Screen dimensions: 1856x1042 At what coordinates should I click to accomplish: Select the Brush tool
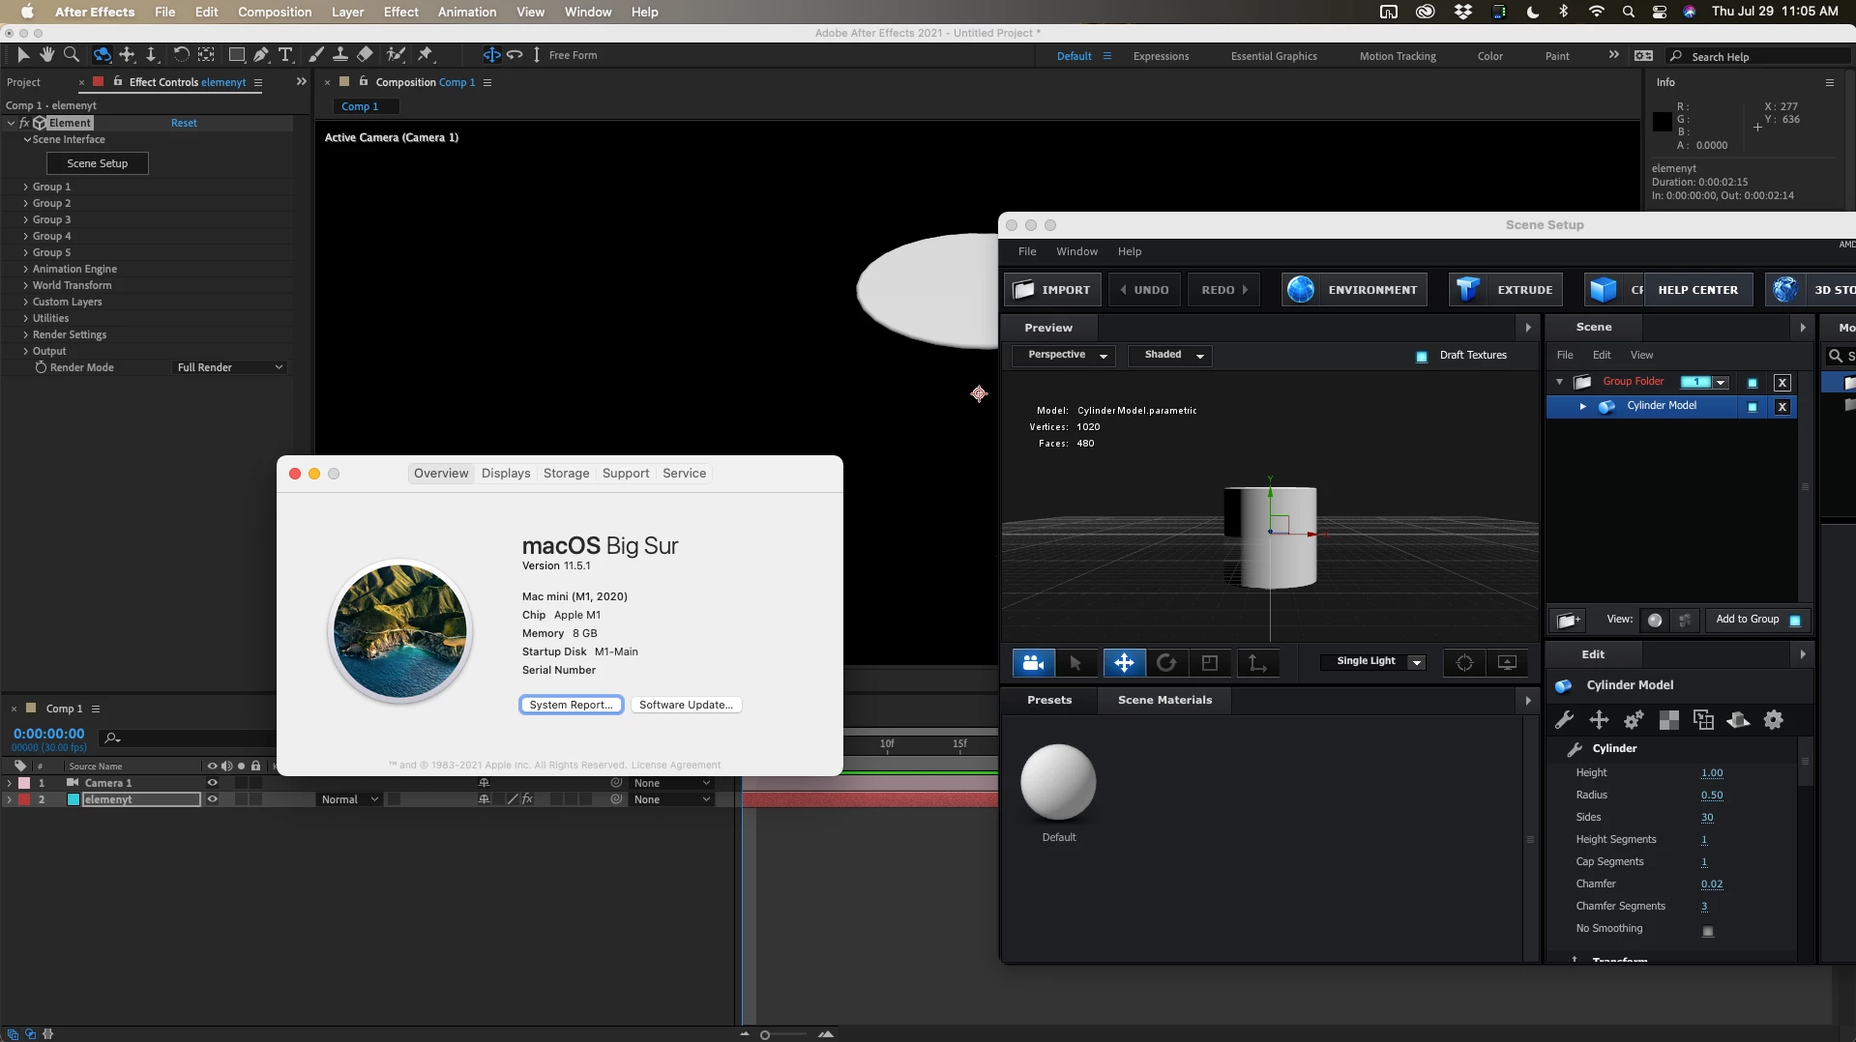315,55
